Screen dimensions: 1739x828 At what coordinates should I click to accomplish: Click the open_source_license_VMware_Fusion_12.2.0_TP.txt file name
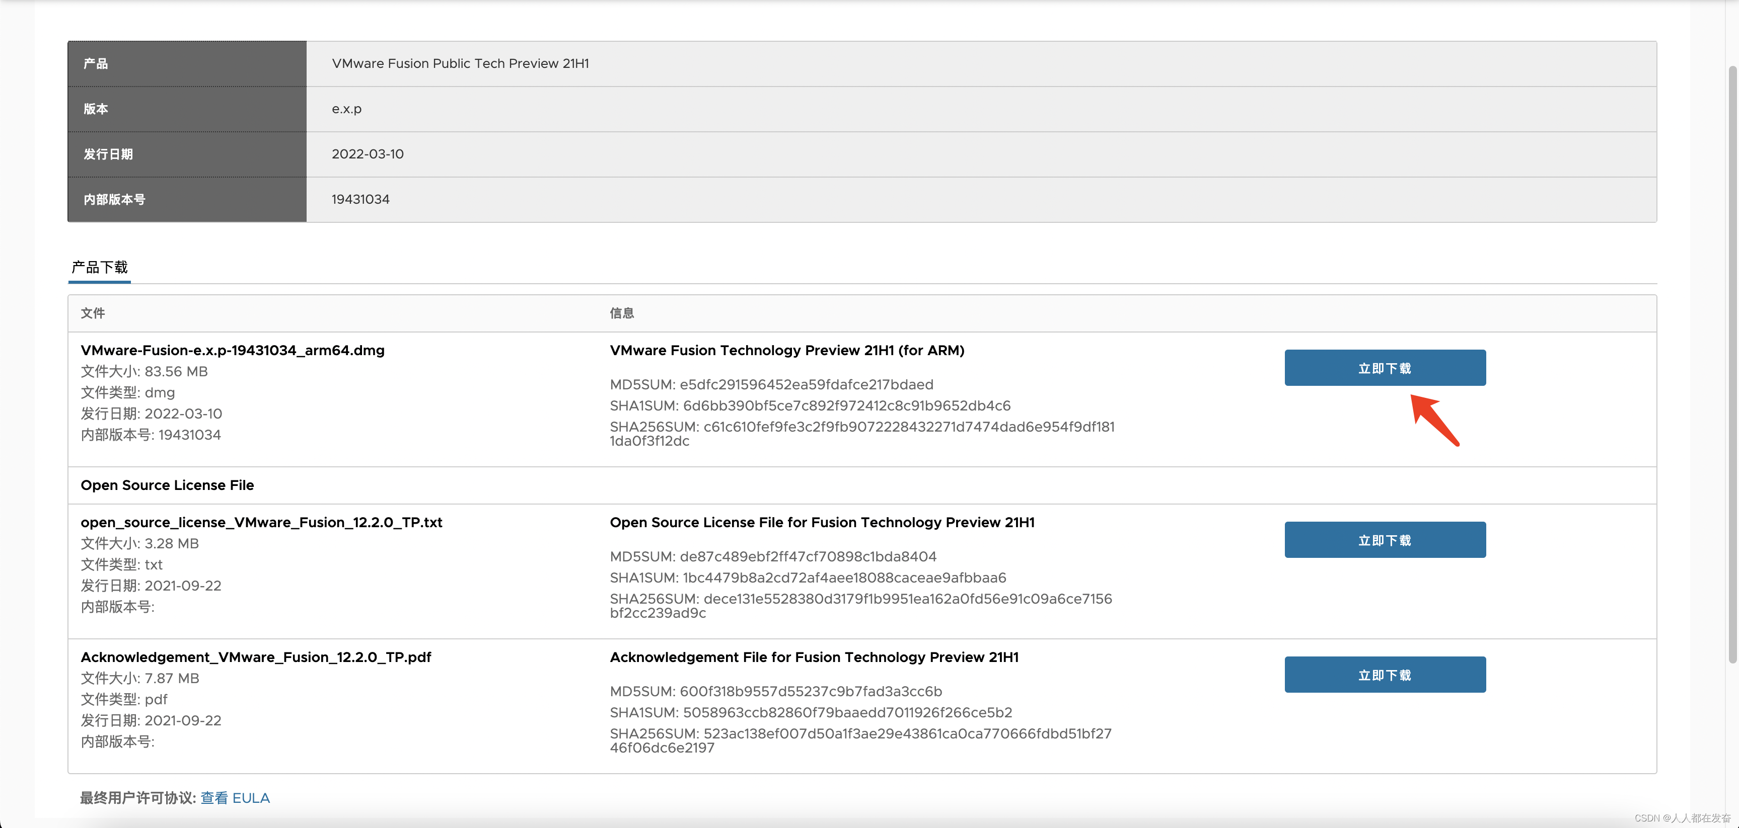pos(261,522)
